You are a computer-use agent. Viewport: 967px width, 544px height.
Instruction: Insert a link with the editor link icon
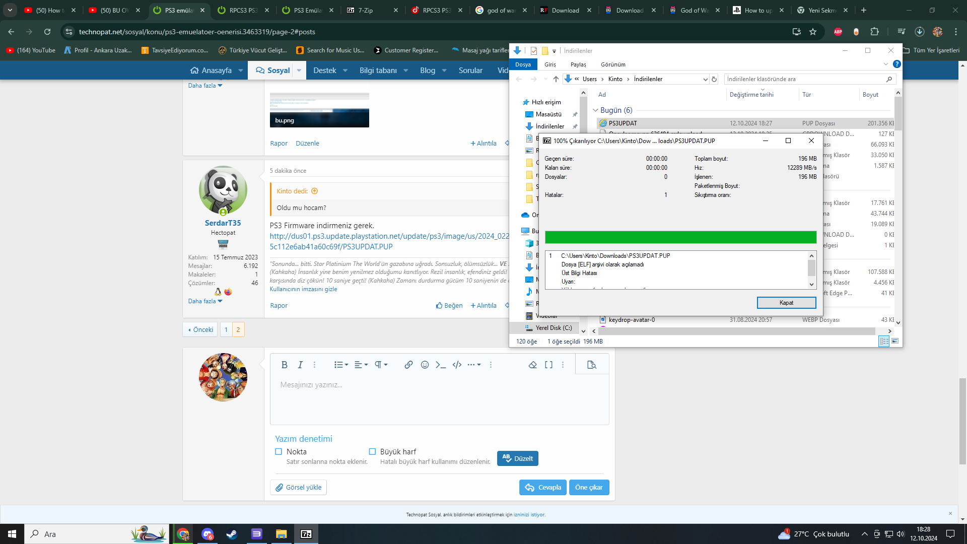pyautogui.click(x=408, y=365)
